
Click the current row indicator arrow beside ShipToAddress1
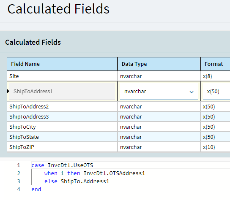tap(8, 91)
